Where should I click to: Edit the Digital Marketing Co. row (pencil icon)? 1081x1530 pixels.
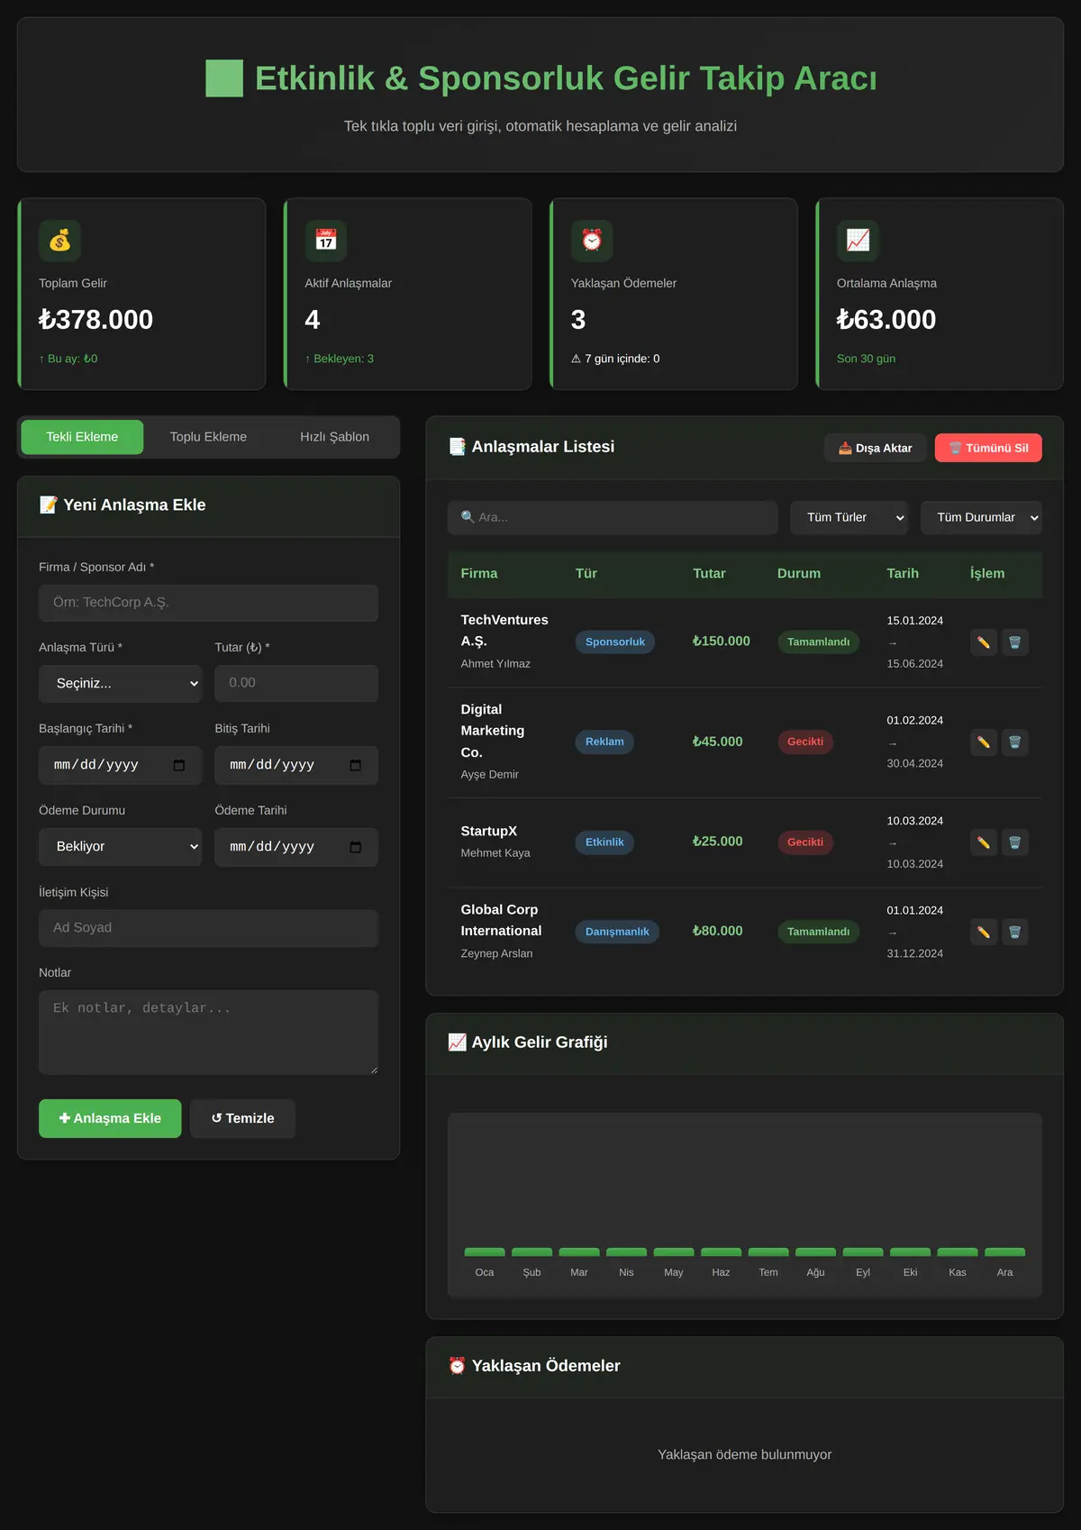984,742
